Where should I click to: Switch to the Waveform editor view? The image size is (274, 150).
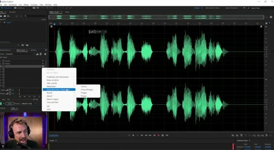[x=6, y=8]
